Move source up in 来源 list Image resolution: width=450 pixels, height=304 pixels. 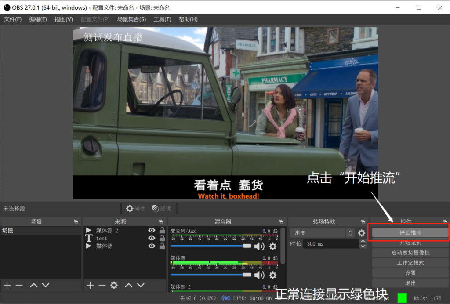coord(129,285)
